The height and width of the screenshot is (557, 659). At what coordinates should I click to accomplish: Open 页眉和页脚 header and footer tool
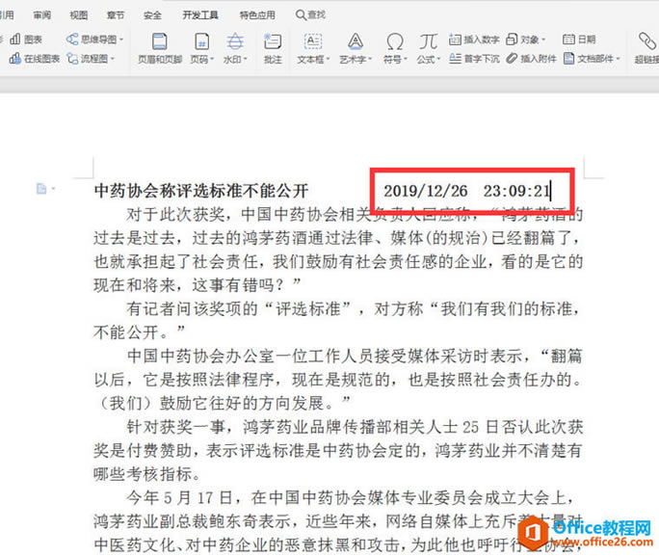pyautogui.click(x=160, y=48)
